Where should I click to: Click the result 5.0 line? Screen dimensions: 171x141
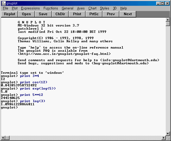[4, 92]
